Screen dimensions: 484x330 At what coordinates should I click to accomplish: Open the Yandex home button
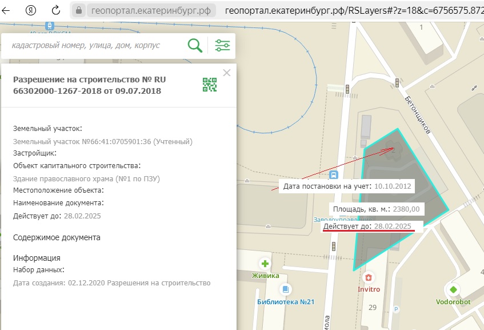[x=32, y=10]
